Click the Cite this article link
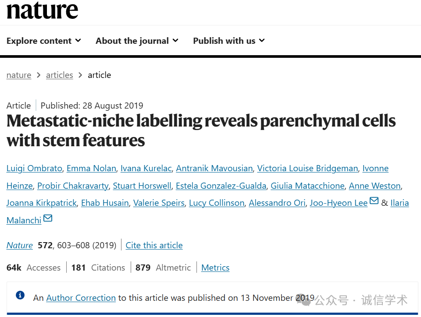 (154, 245)
